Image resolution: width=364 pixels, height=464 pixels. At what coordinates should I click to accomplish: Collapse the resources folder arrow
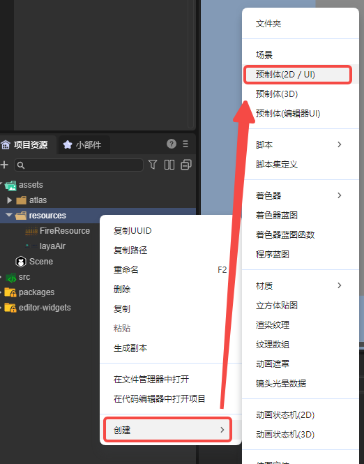coord(9,215)
